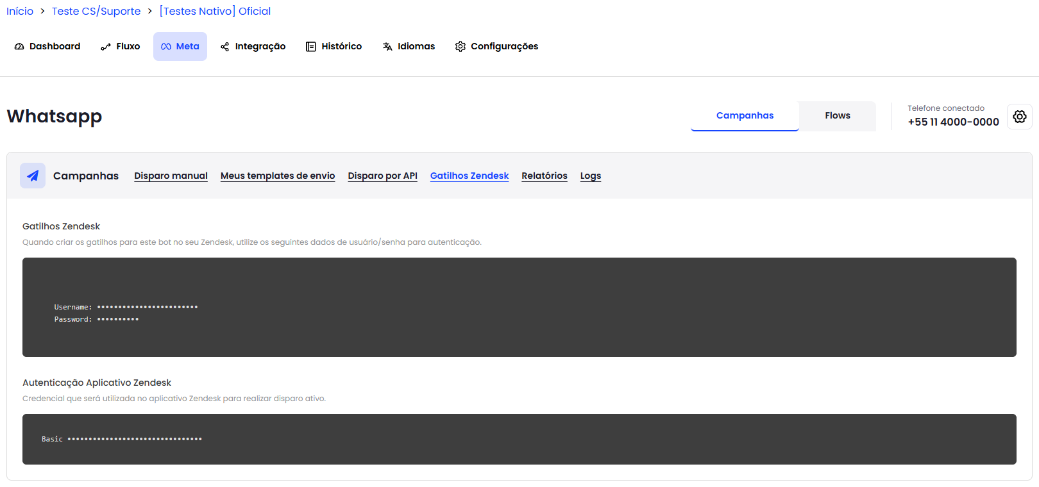Switch to the Flows tab
Image resolution: width=1039 pixels, height=487 pixels.
[838, 116]
